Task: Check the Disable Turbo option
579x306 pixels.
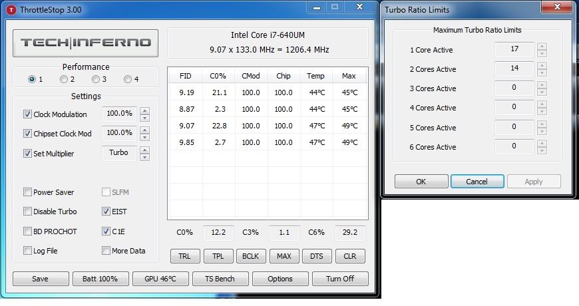Action: coord(27,211)
